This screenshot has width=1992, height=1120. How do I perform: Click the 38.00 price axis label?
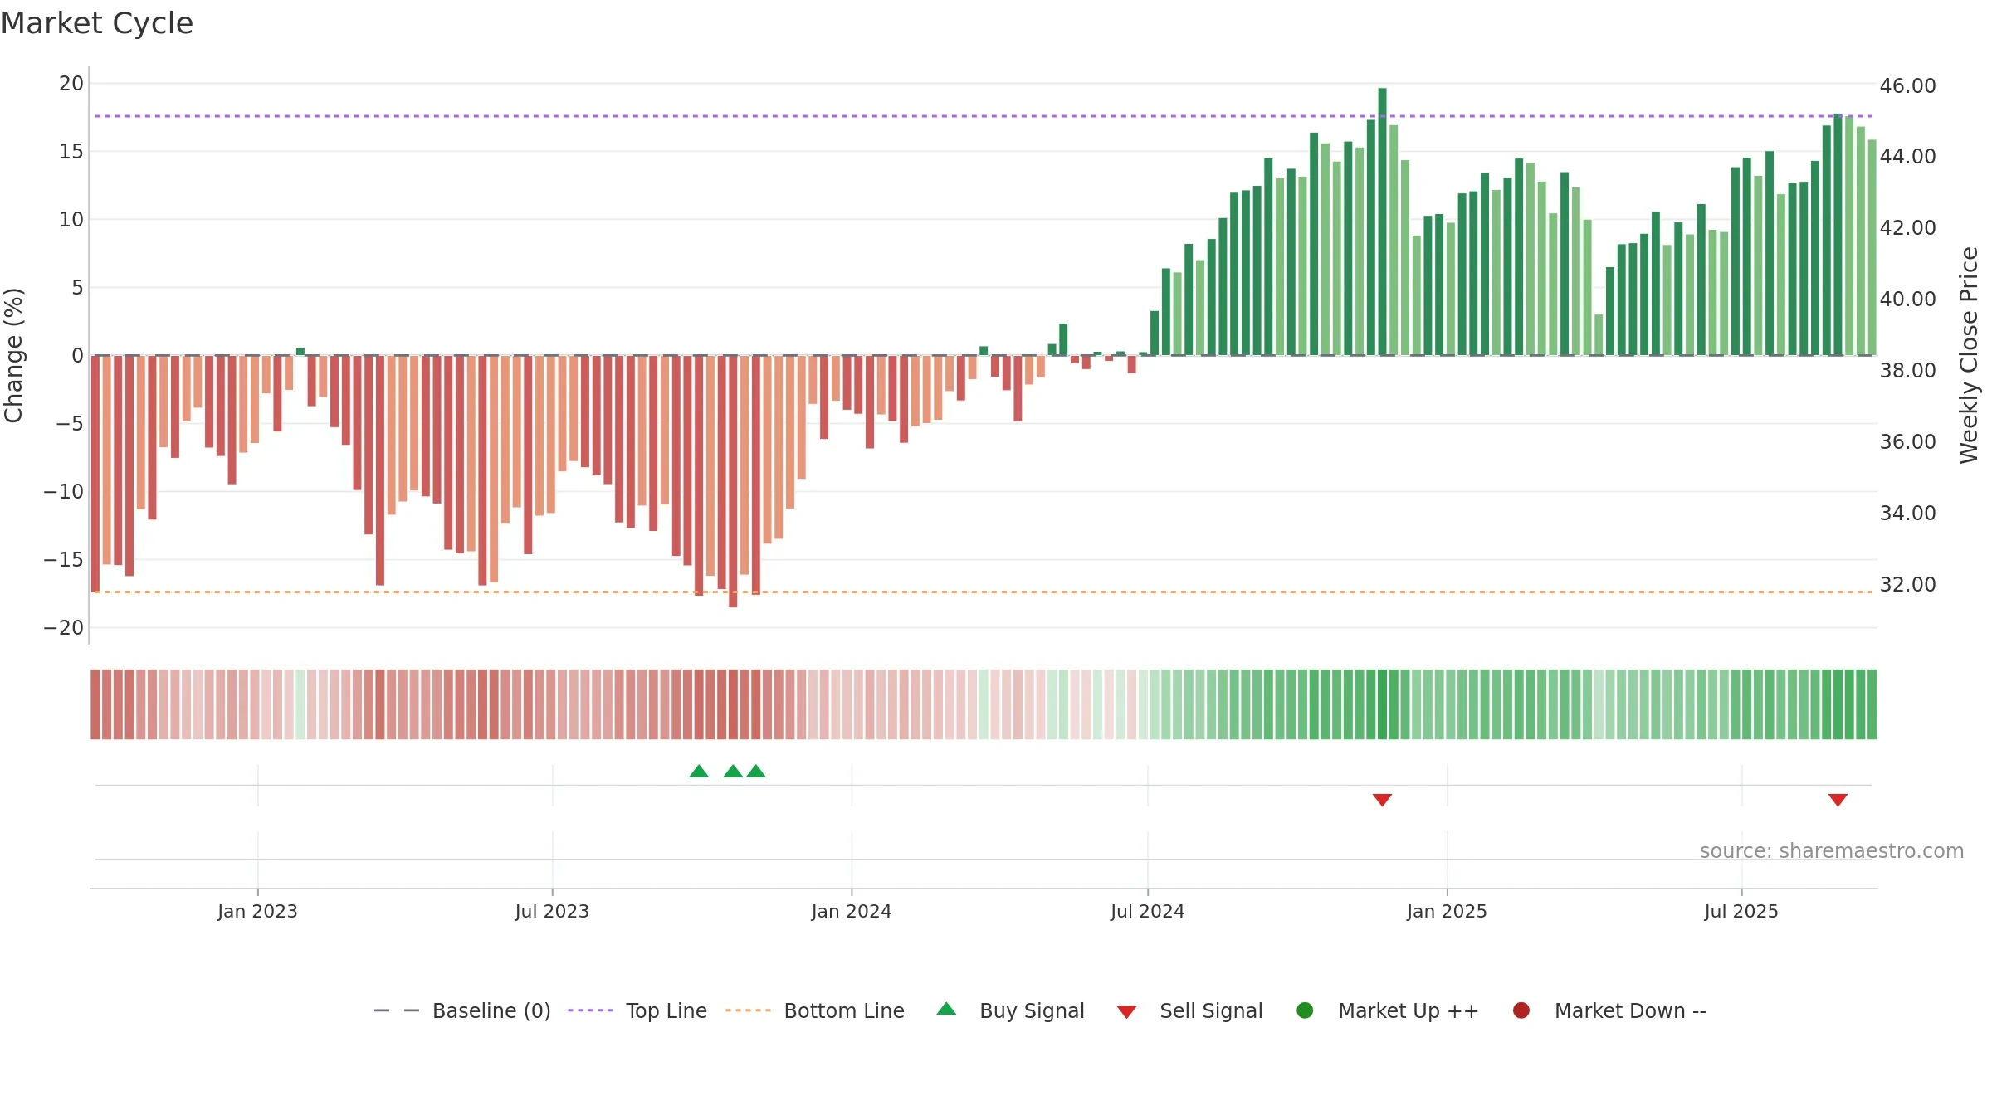pos(1907,371)
